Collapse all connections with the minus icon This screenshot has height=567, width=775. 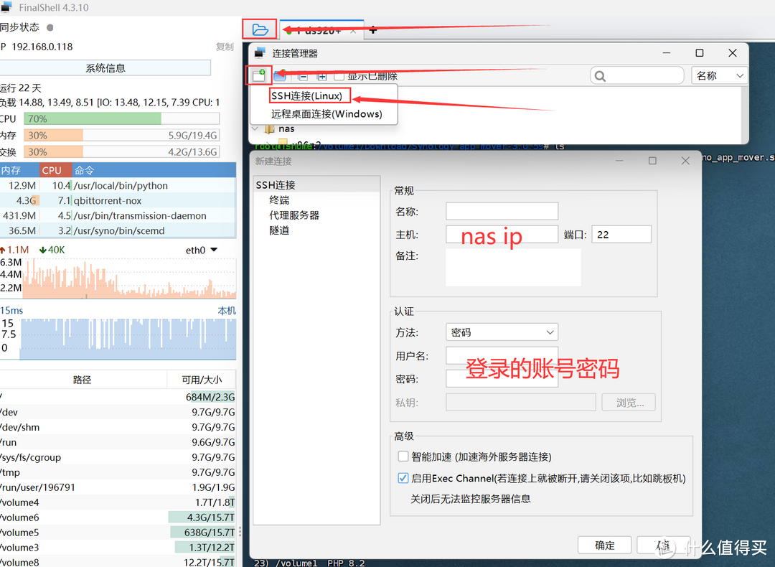point(303,76)
